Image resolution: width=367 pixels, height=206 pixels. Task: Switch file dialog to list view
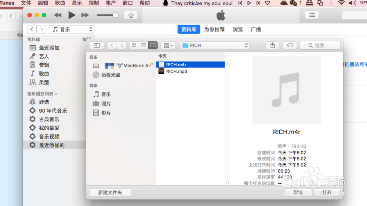tap(143, 45)
